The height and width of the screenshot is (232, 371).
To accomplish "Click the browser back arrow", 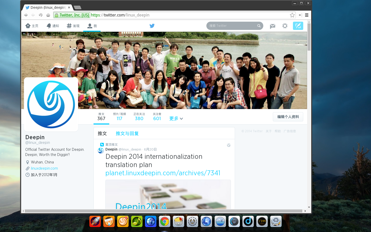I will [x=26, y=15].
